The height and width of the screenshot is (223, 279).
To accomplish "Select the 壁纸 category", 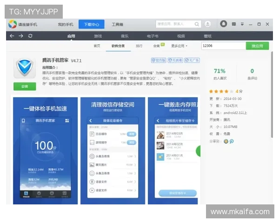I will pyautogui.click(x=208, y=36).
